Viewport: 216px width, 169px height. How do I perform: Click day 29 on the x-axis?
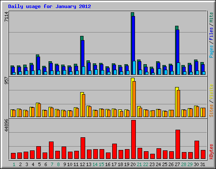pos(190,164)
